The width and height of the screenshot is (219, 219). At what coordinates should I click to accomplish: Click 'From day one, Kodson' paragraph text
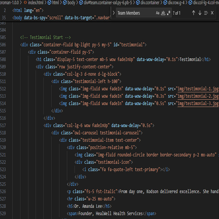(139, 191)
